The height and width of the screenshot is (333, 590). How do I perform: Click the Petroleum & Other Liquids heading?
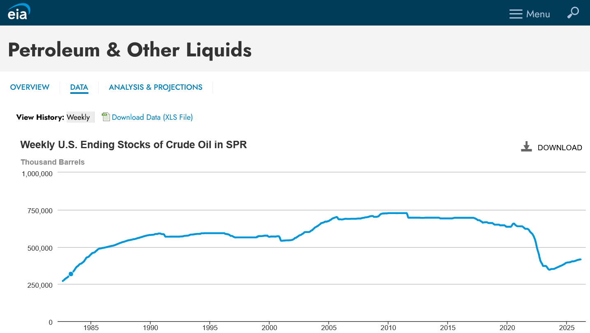tap(130, 50)
